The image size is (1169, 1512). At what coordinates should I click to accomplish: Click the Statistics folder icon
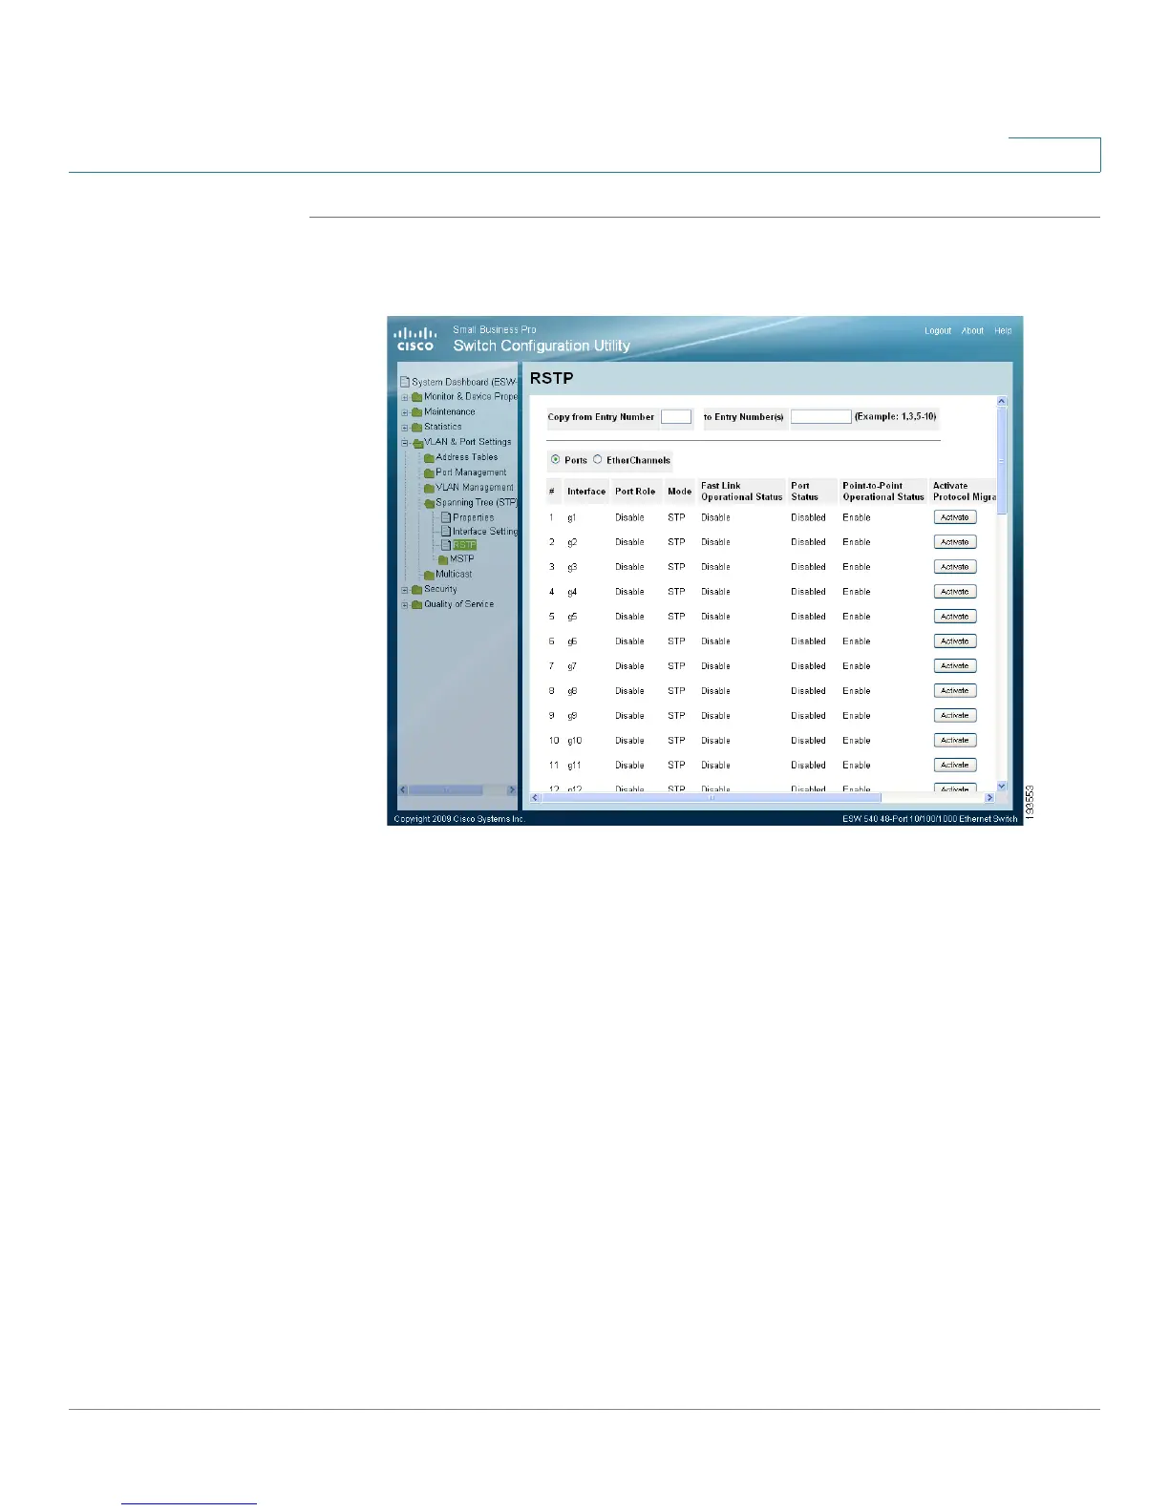coord(417,428)
